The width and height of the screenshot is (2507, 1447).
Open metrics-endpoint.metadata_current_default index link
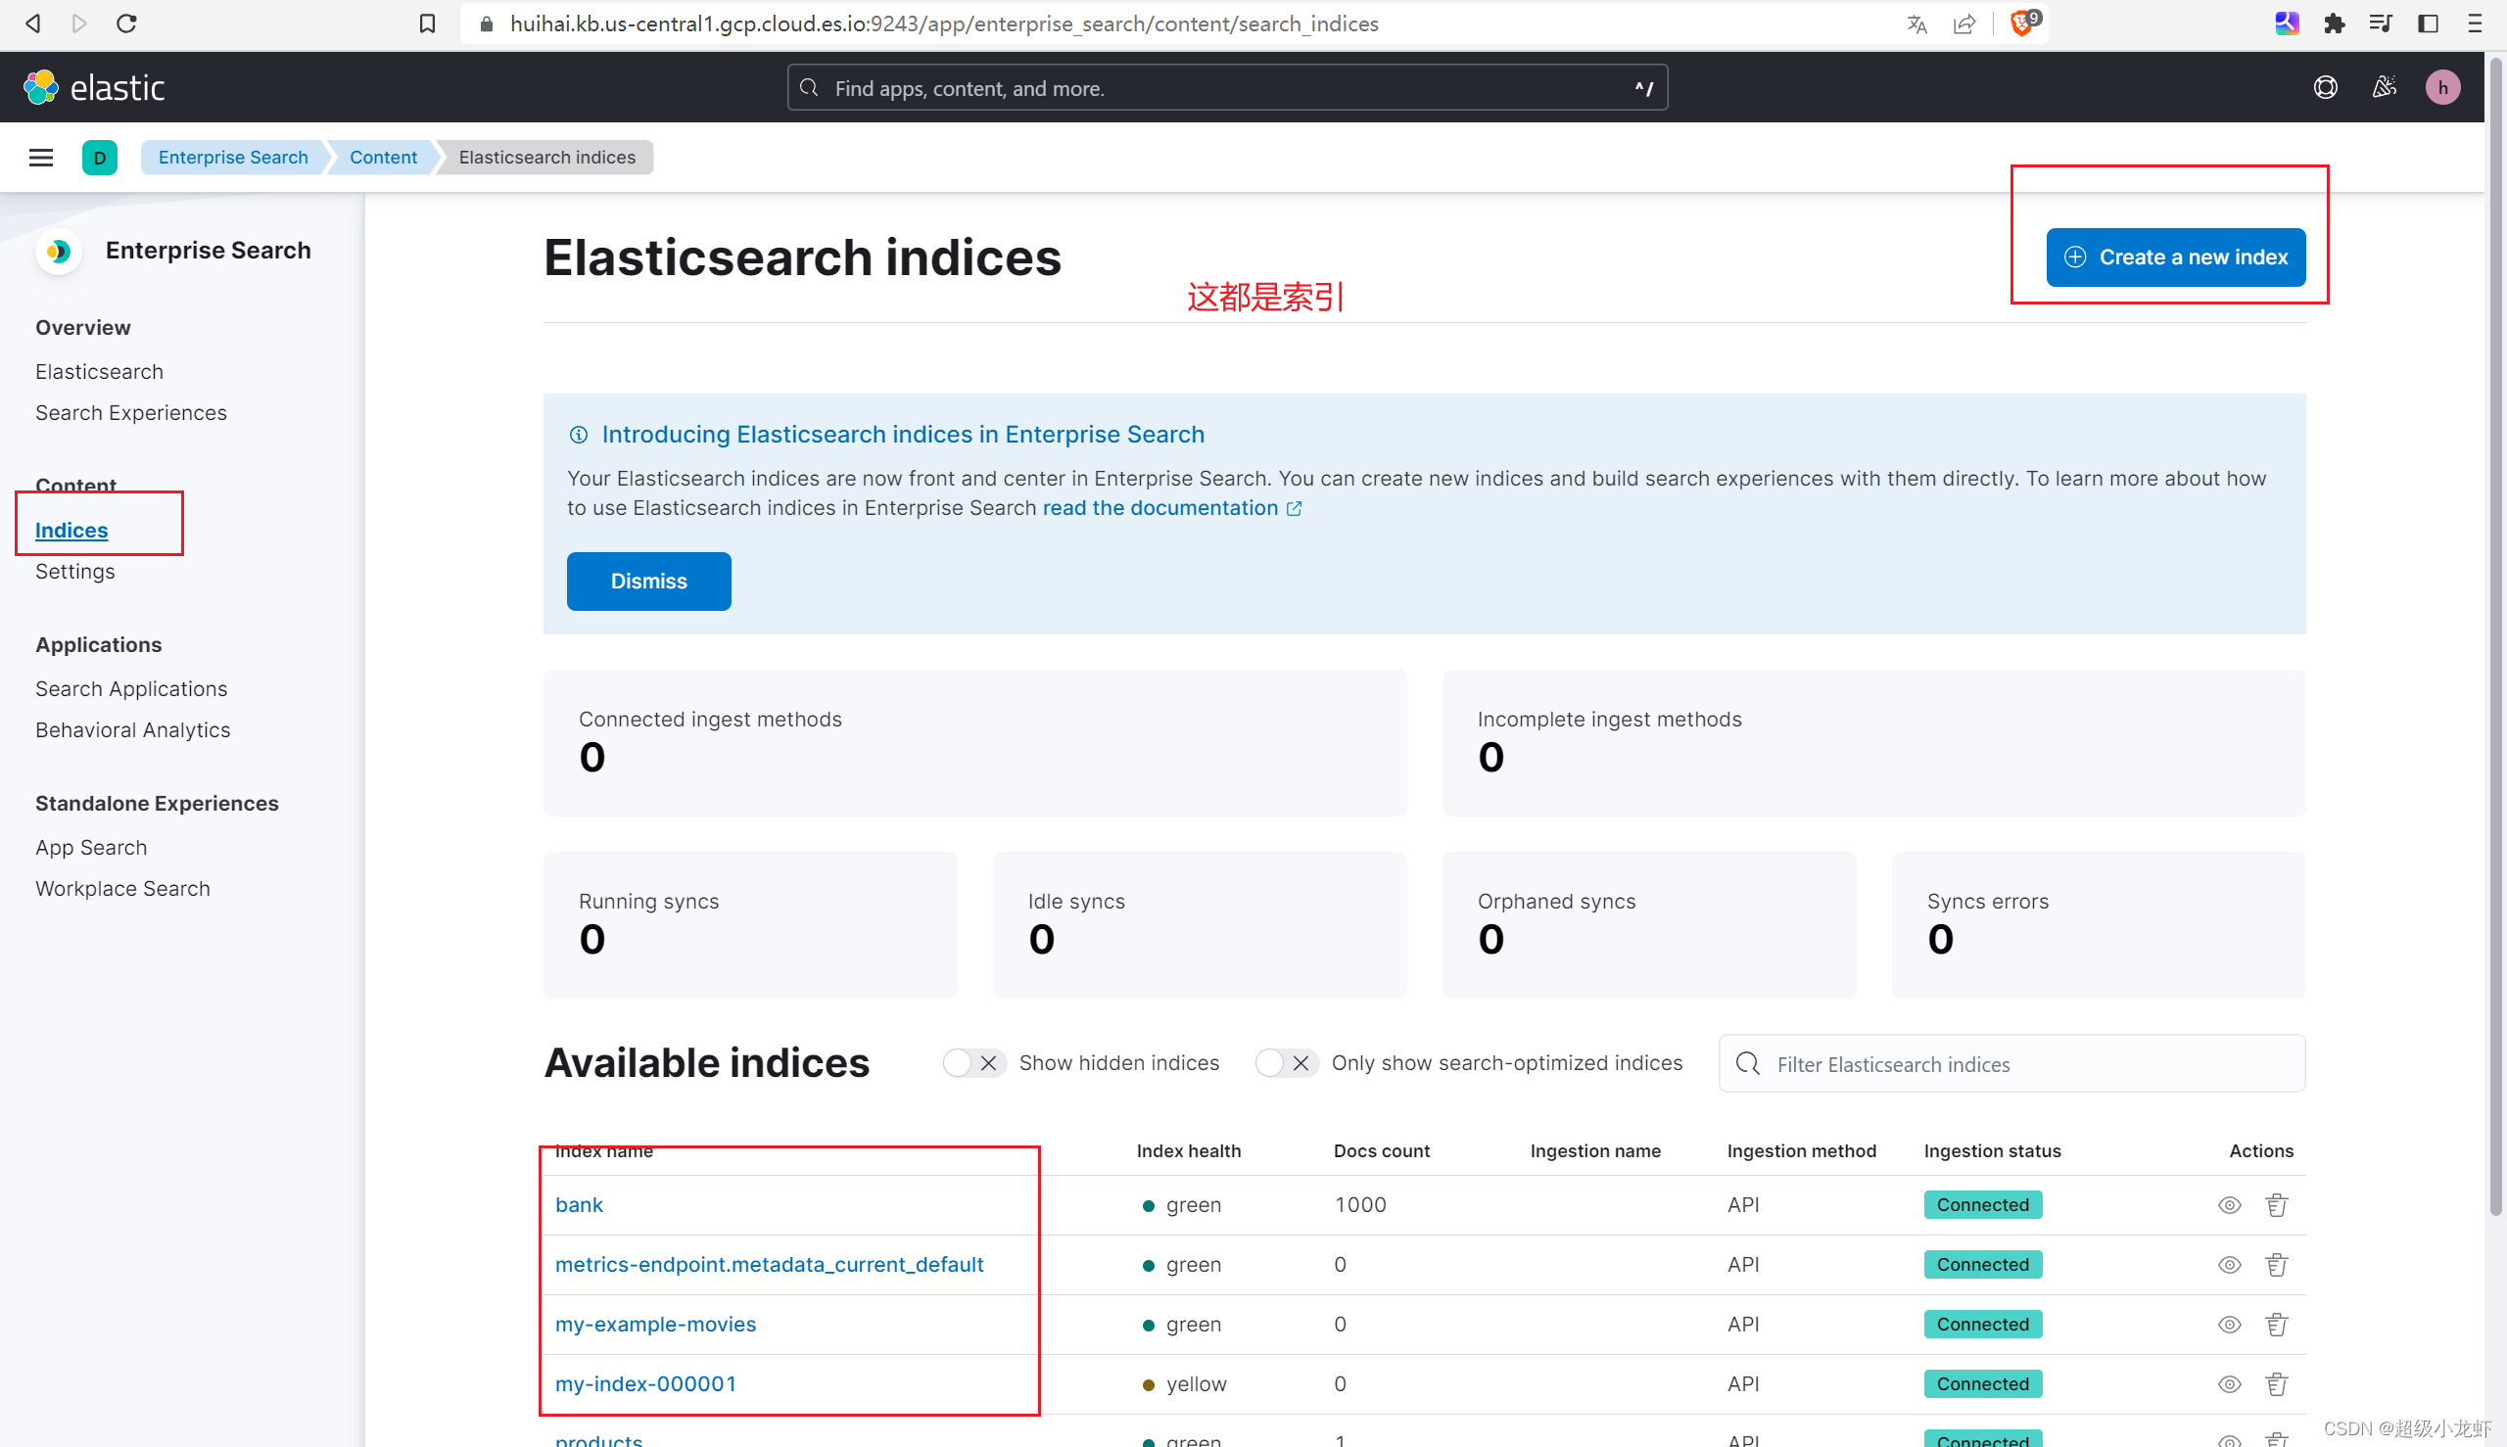coord(769,1264)
